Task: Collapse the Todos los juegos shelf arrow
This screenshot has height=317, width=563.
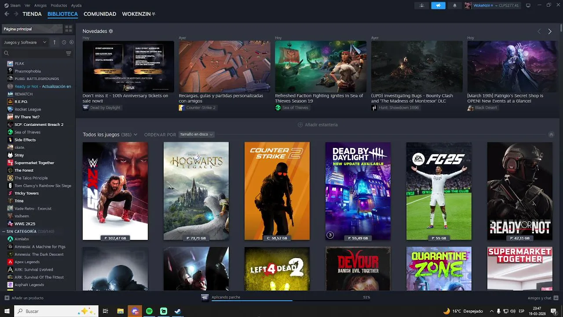Action: (x=551, y=135)
